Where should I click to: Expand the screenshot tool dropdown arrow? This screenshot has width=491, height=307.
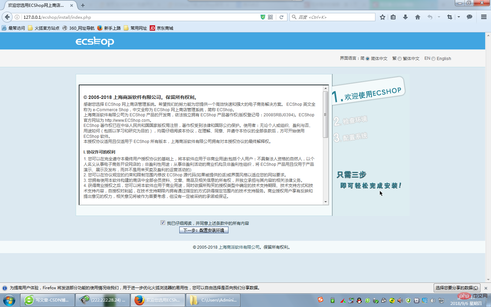point(459,17)
